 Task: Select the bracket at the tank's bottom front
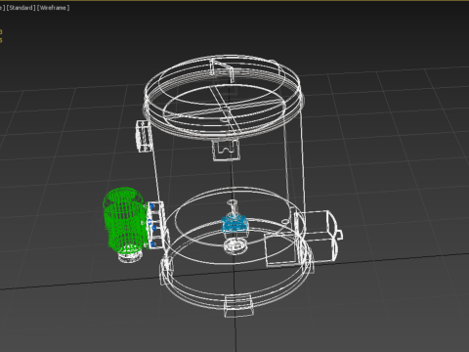pos(238,305)
